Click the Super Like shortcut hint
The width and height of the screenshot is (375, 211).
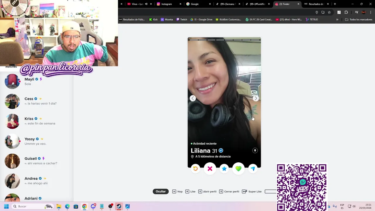252,191
